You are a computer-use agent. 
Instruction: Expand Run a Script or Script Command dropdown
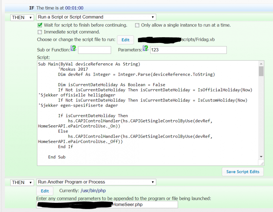click(x=96, y=17)
